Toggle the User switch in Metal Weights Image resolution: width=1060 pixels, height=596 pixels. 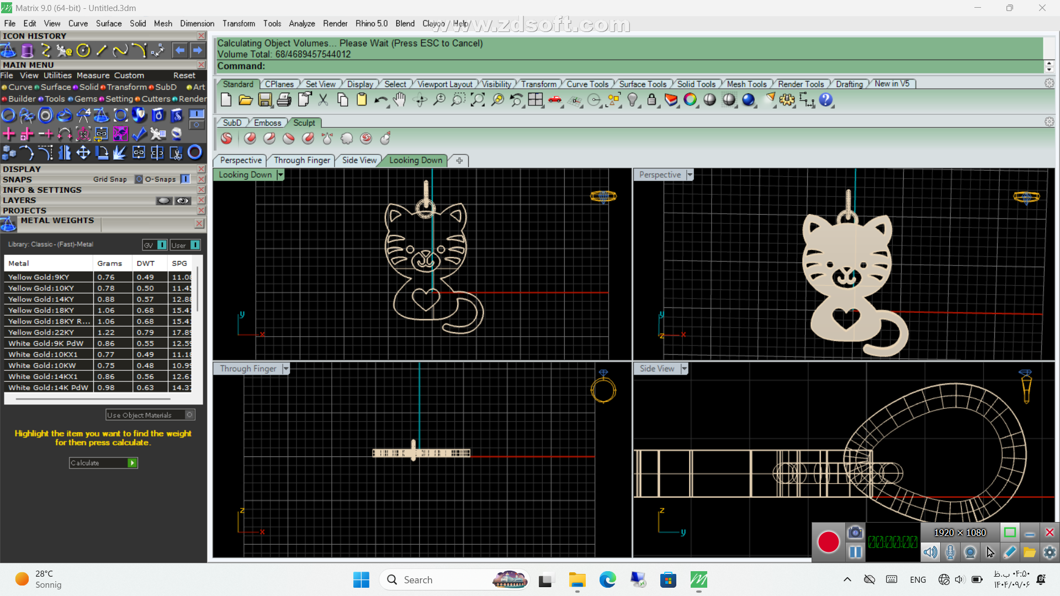point(195,245)
